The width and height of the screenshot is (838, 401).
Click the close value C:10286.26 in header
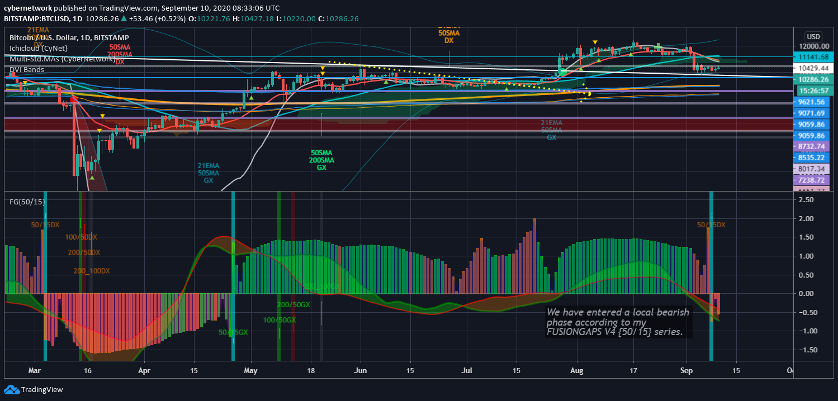(338, 18)
